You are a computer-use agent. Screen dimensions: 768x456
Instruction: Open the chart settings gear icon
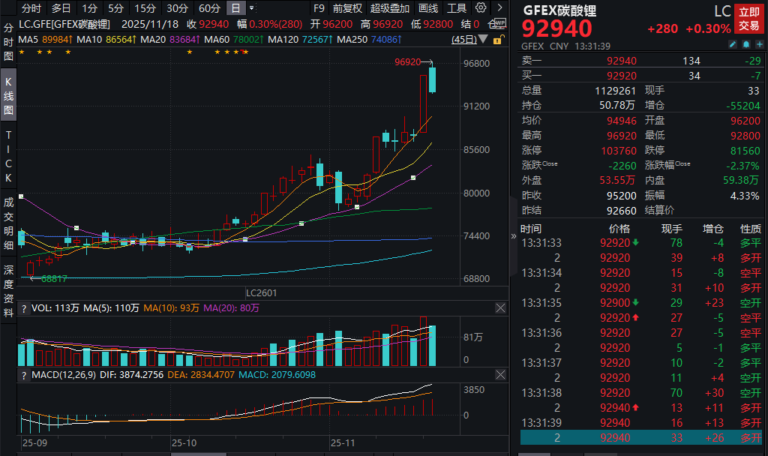[x=480, y=8]
